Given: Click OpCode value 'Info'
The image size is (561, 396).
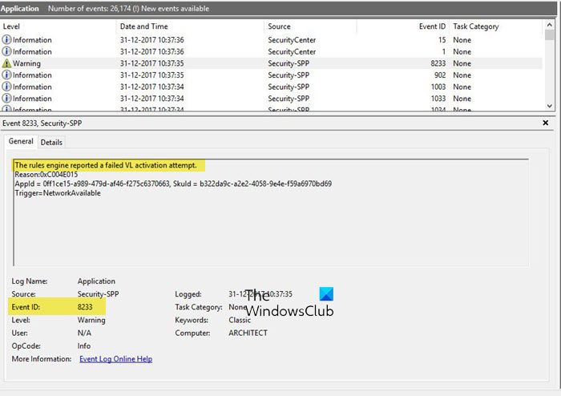Looking at the screenshot, I should [x=83, y=346].
